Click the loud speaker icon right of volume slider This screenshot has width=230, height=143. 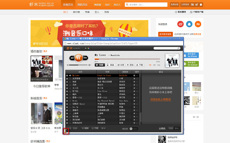90,65
